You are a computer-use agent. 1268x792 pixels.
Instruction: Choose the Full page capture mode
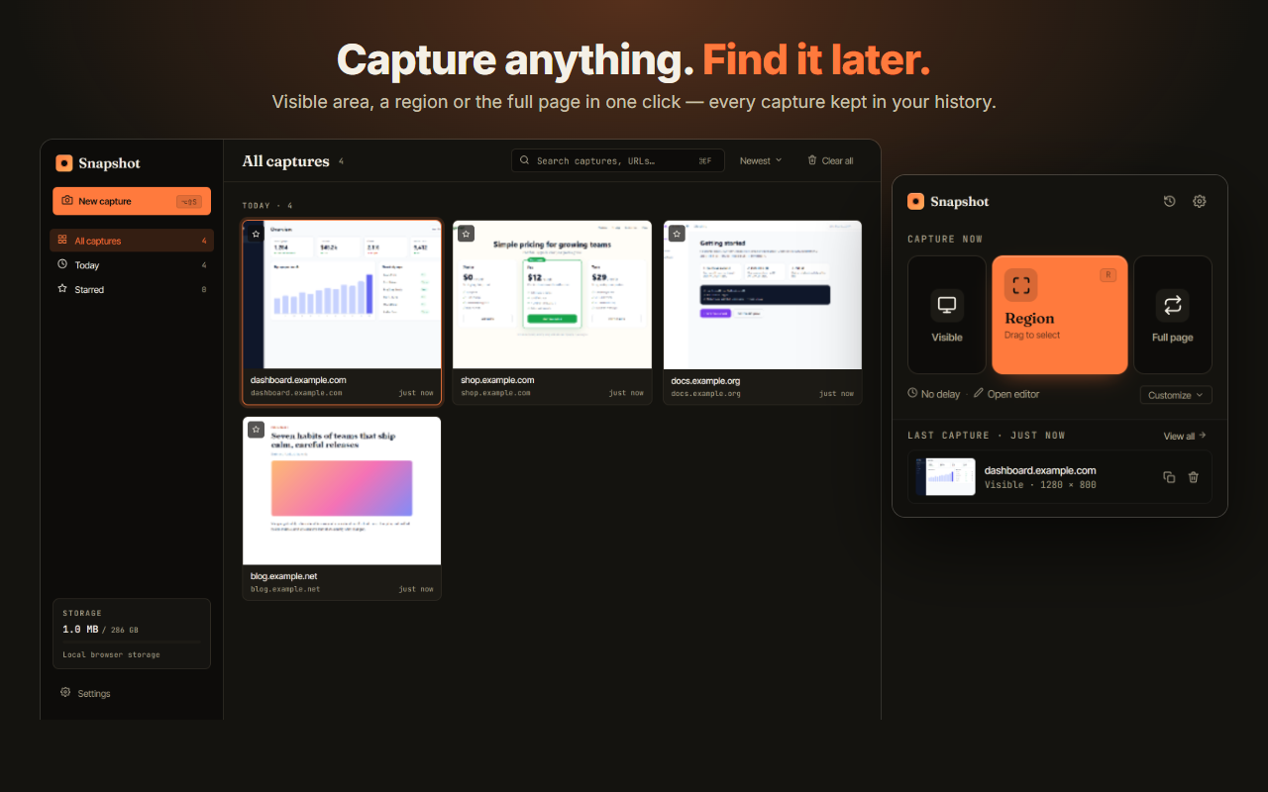[x=1173, y=315]
